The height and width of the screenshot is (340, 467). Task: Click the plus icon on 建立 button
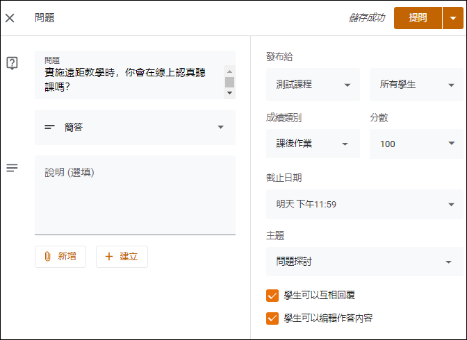(x=109, y=257)
